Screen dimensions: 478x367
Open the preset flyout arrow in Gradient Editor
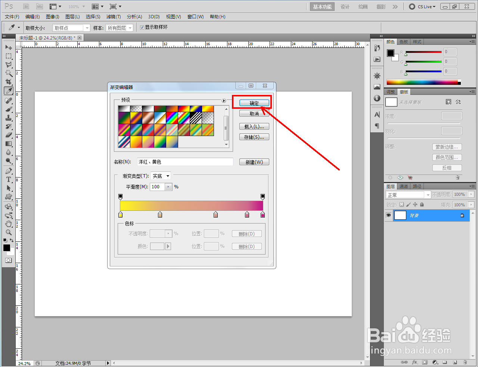(x=224, y=101)
